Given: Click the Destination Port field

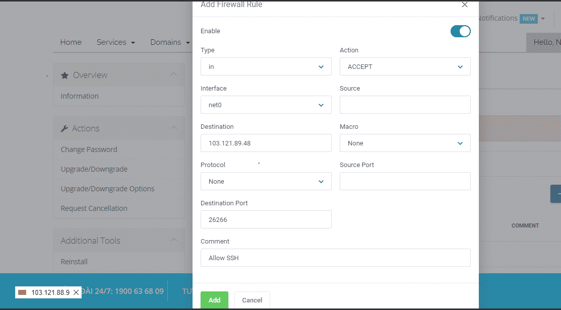Looking at the screenshot, I should pos(266,219).
